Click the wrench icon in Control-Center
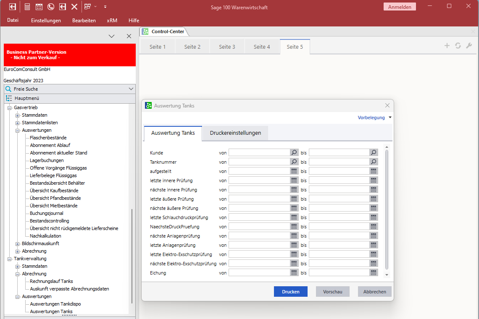This screenshot has width=479, height=319. point(469,46)
